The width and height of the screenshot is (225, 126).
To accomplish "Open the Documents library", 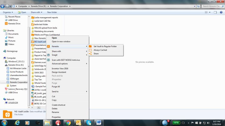I will [x=12, y=34].
